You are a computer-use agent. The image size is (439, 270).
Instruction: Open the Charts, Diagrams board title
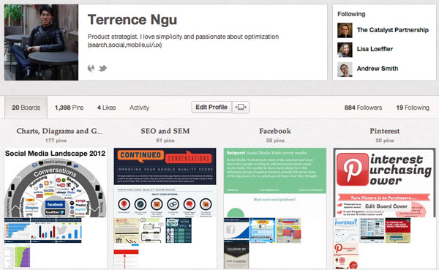point(59,131)
